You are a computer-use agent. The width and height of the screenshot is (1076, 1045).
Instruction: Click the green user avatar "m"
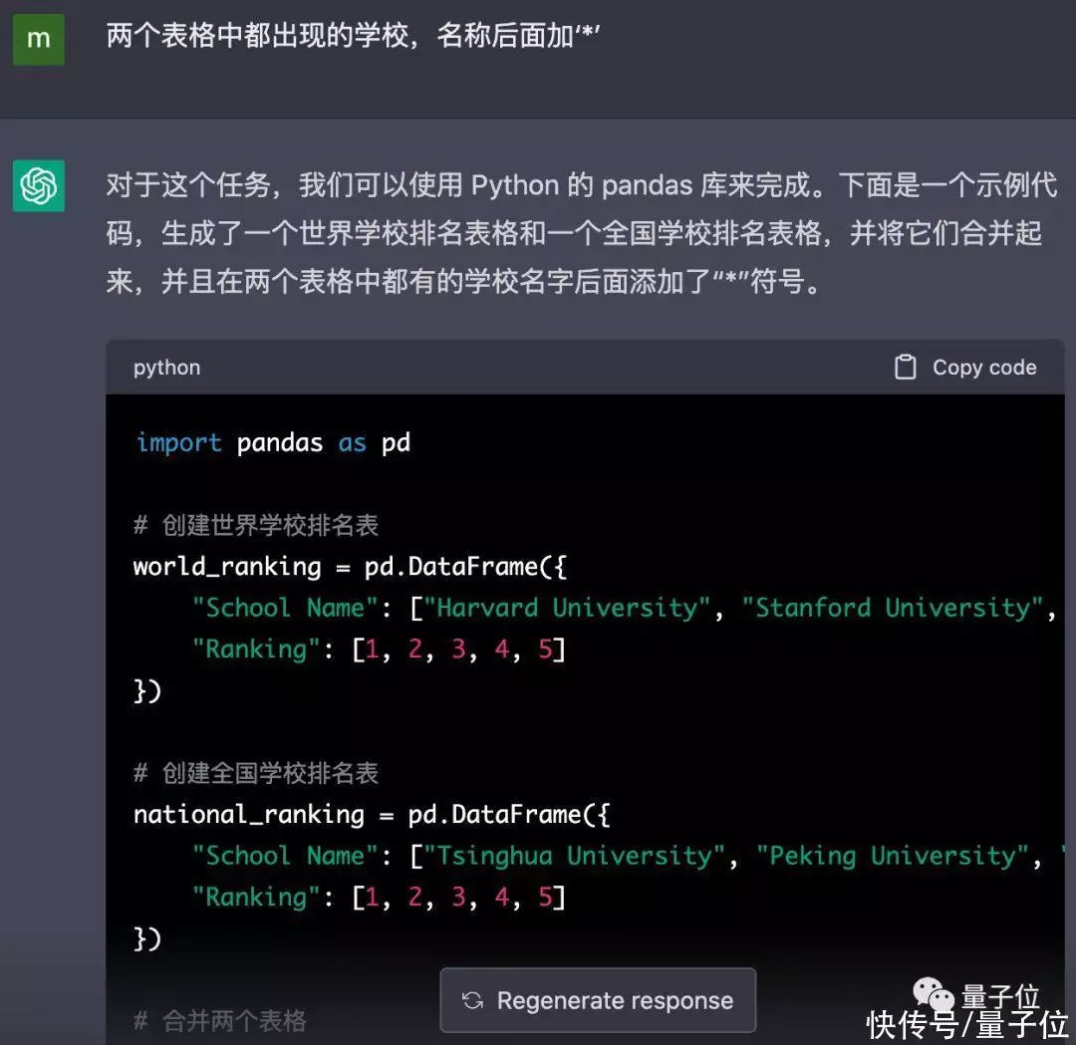pos(39,39)
